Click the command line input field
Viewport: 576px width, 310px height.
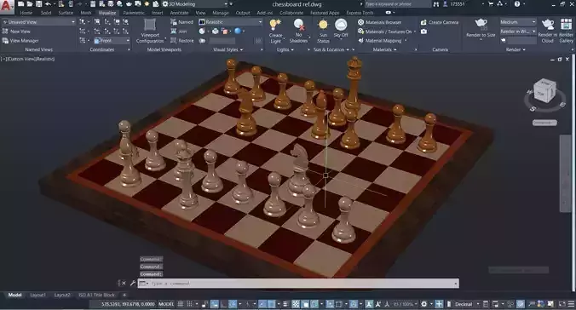[298, 284]
